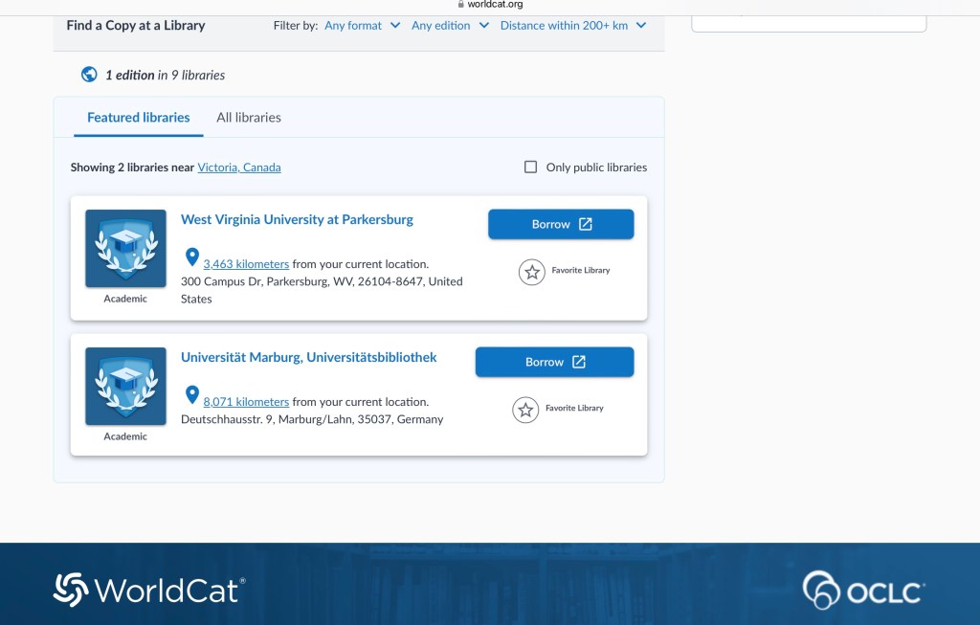
Task: Click the location pin for West Virginia University
Action: [191, 257]
